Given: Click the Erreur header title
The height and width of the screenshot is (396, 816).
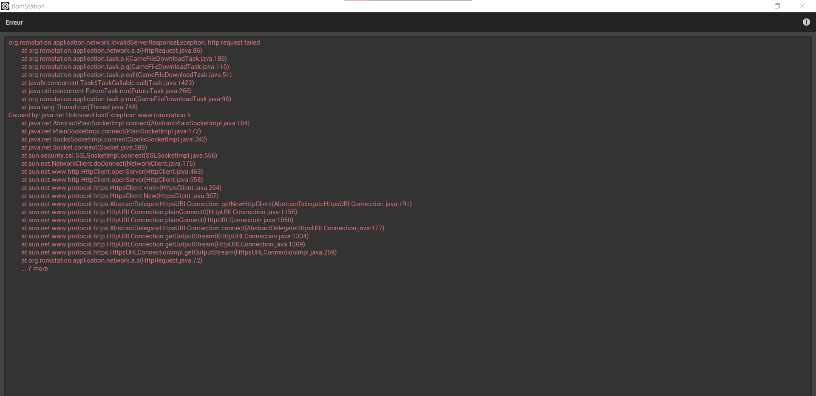Looking at the screenshot, I should (14, 23).
